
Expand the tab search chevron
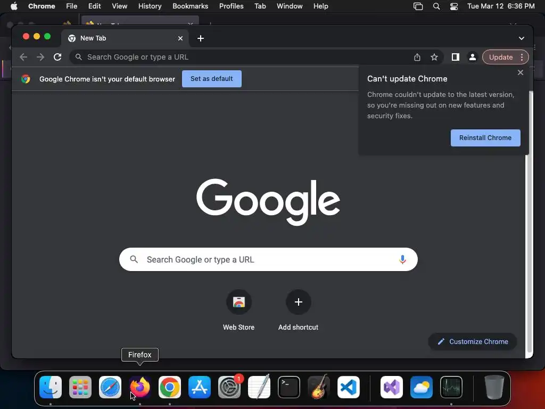(522, 38)
